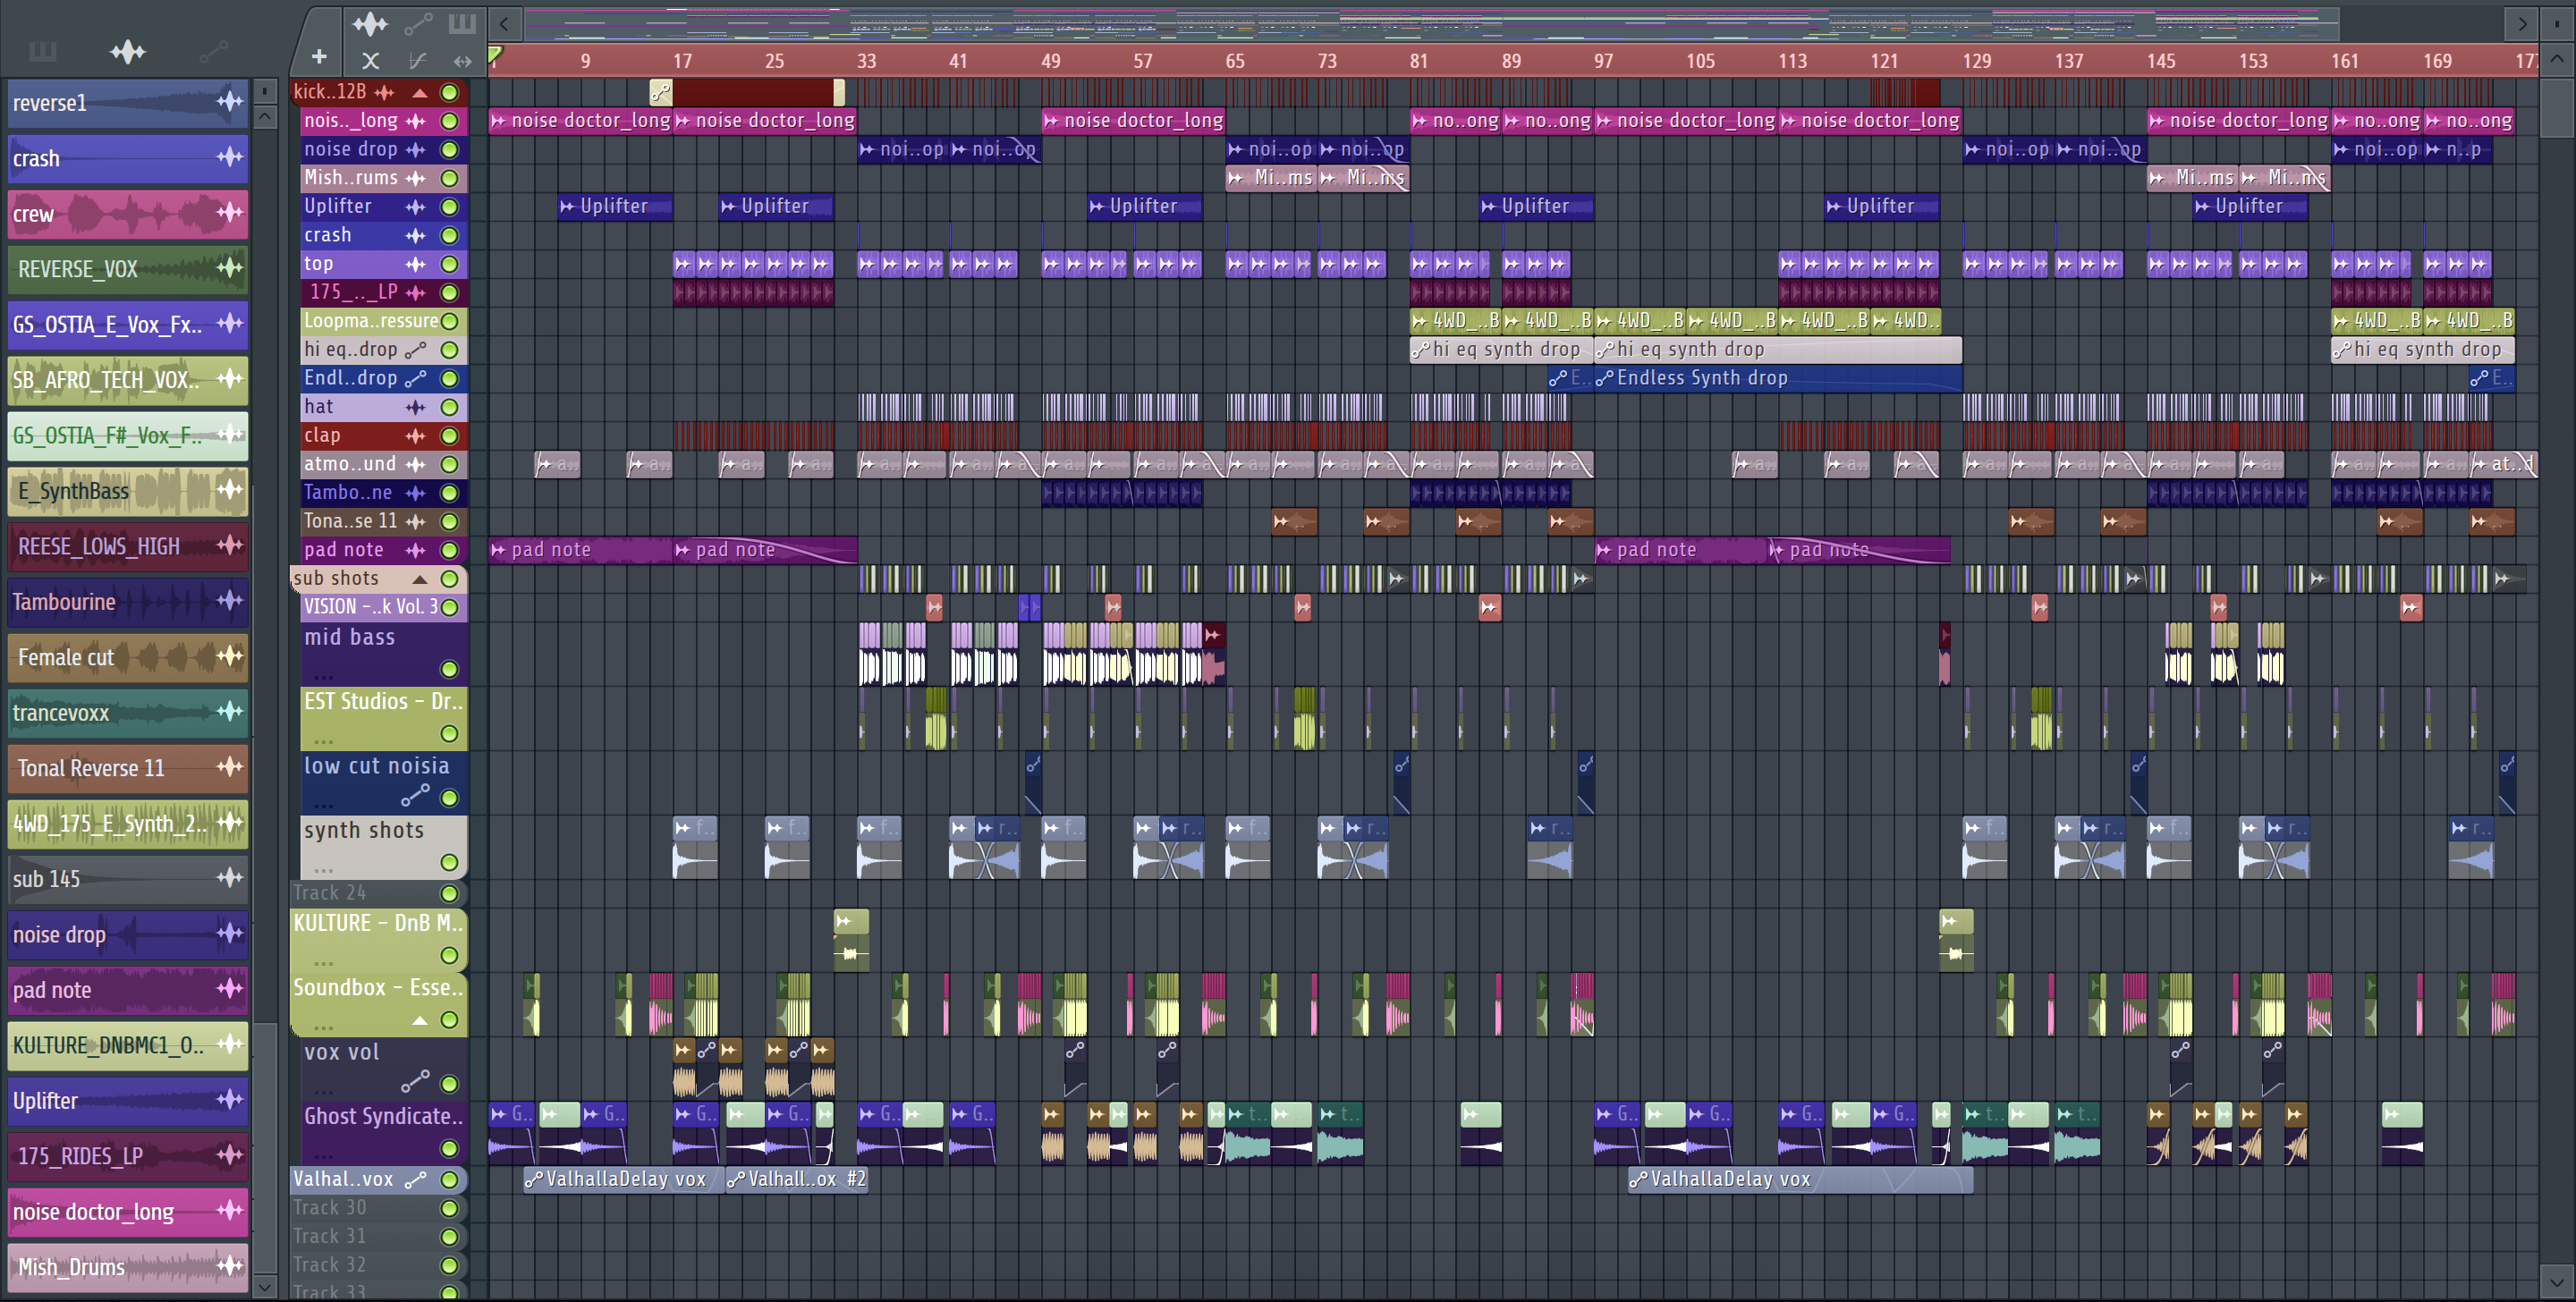This screenshot has width=2576, height=1302.
Task: Click the stretch arrows icon in playlist toolbar
Action: click(462, 61)
